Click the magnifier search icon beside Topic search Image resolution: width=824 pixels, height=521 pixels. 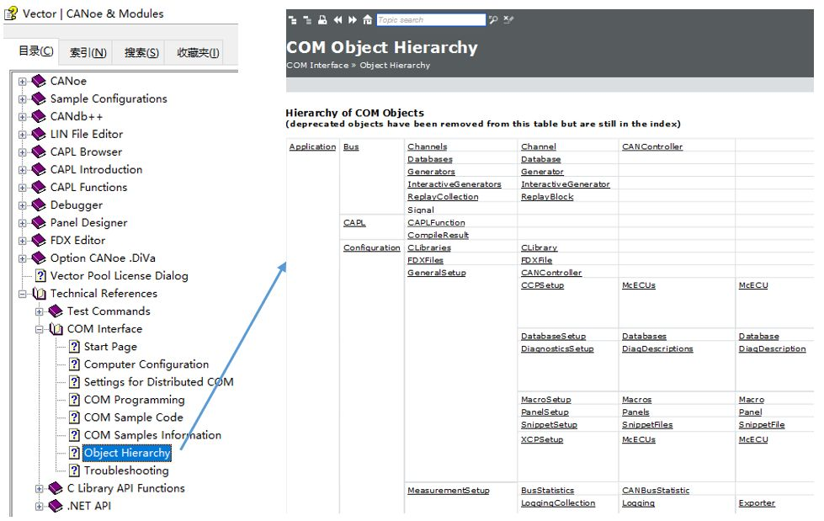click(494, 20)
